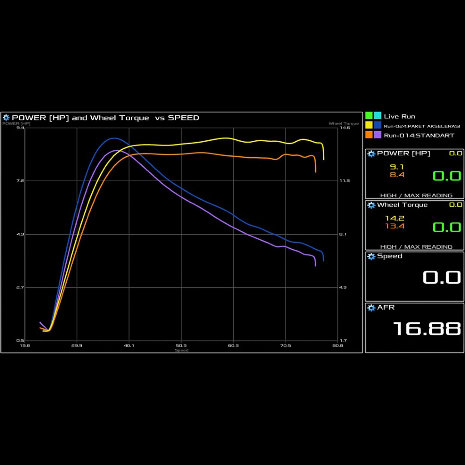Open the Wheel Torque gauge settings gear
The width and height of the screenshot is (465, 465).
tap(371, 205)
